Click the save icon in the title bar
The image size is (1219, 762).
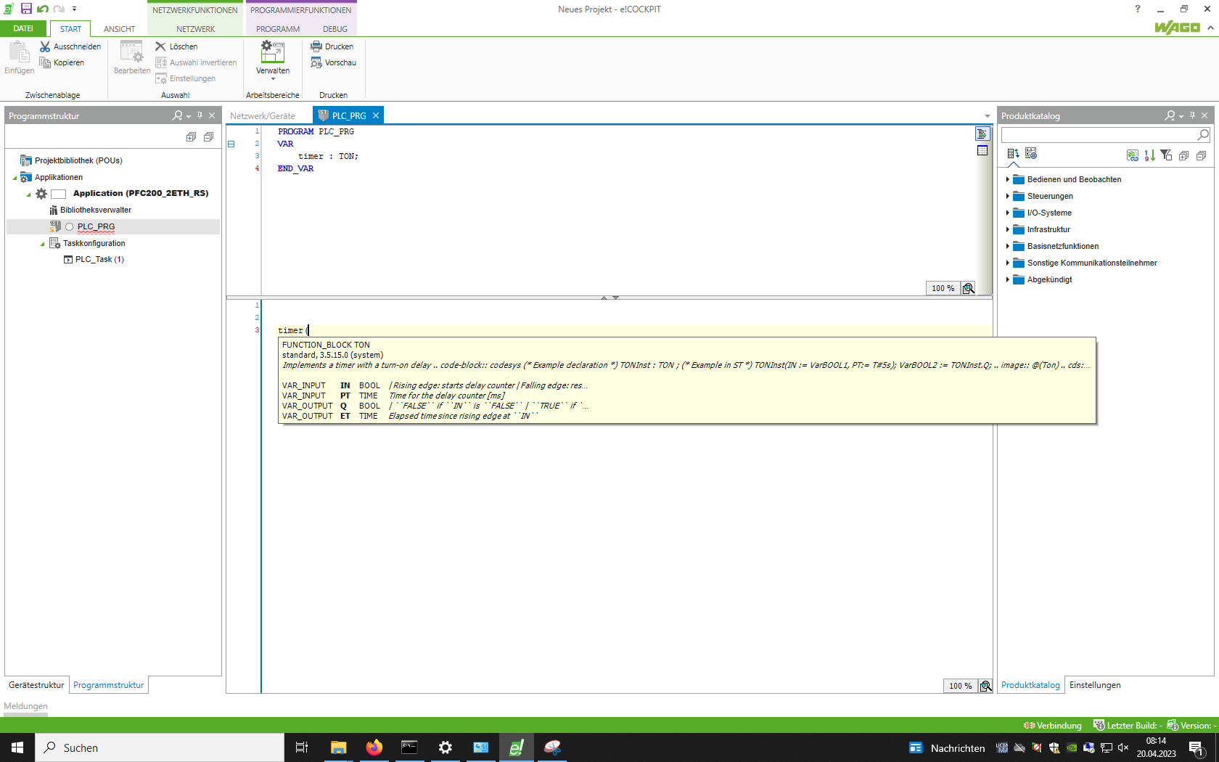click(26, 9)
